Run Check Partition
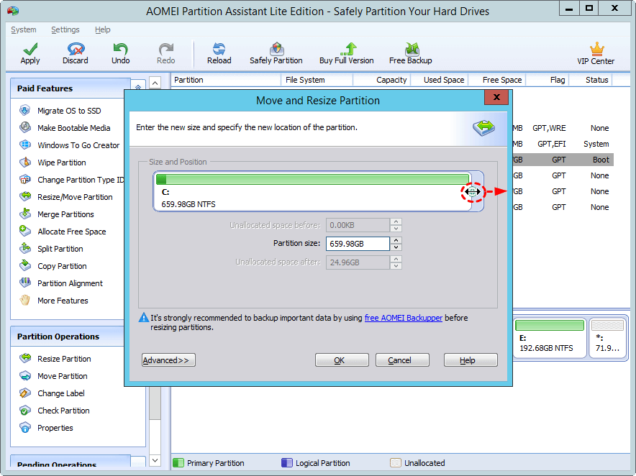Viewport: 636px width, 476px height. pyautogui.click(x=63, y=411)
